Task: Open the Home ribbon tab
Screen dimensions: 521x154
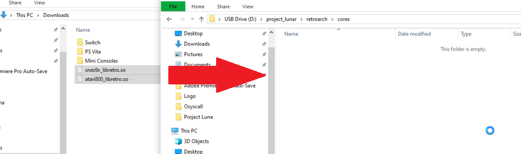Action: point(198,6)
